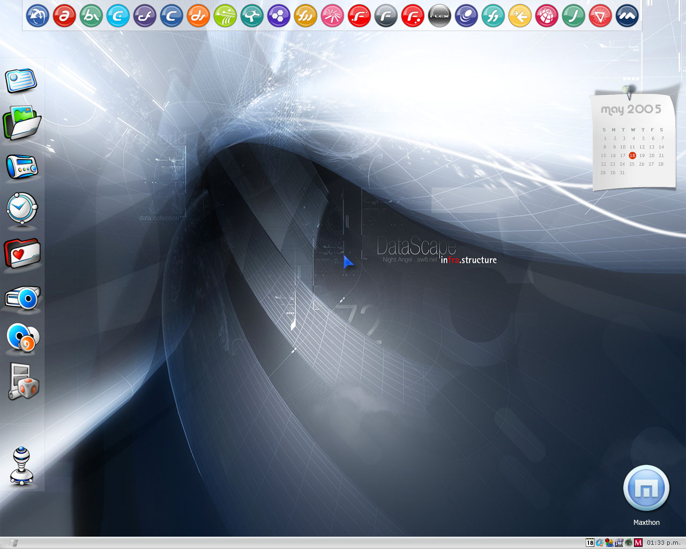Open the pictures folder icon in left dock

tap(22, 122)
